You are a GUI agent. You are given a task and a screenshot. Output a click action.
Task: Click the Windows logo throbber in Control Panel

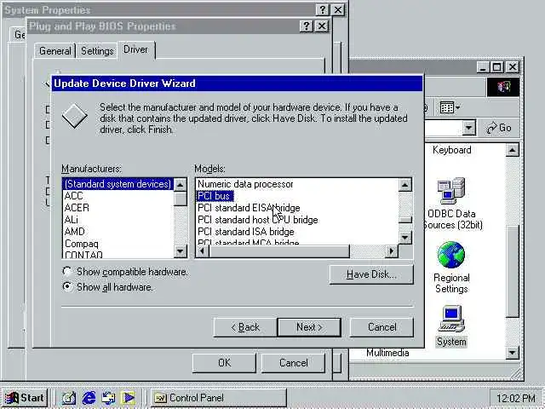(x=503, y=87)
